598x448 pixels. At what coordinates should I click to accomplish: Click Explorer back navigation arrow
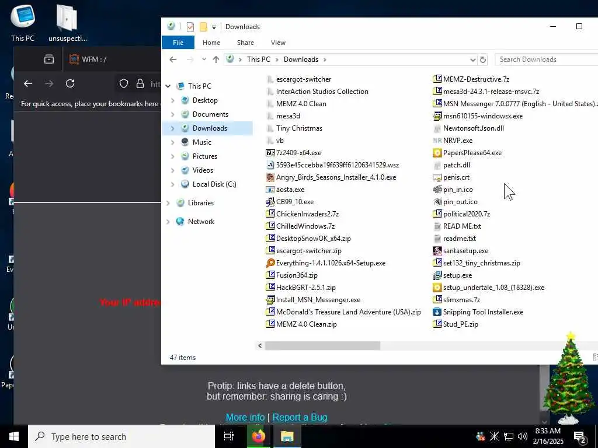pyautogui.click(x=173, y=60)
